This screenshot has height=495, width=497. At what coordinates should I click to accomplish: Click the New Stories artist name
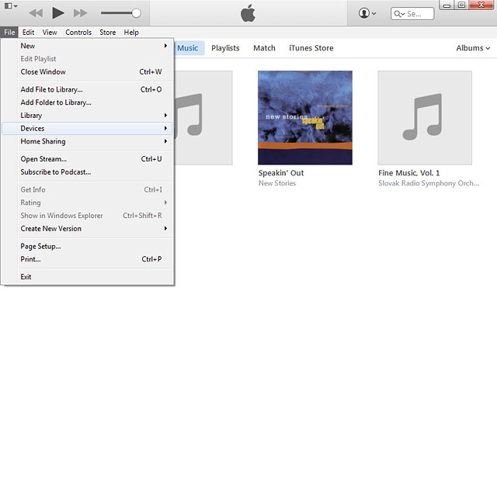click(277, 183)
